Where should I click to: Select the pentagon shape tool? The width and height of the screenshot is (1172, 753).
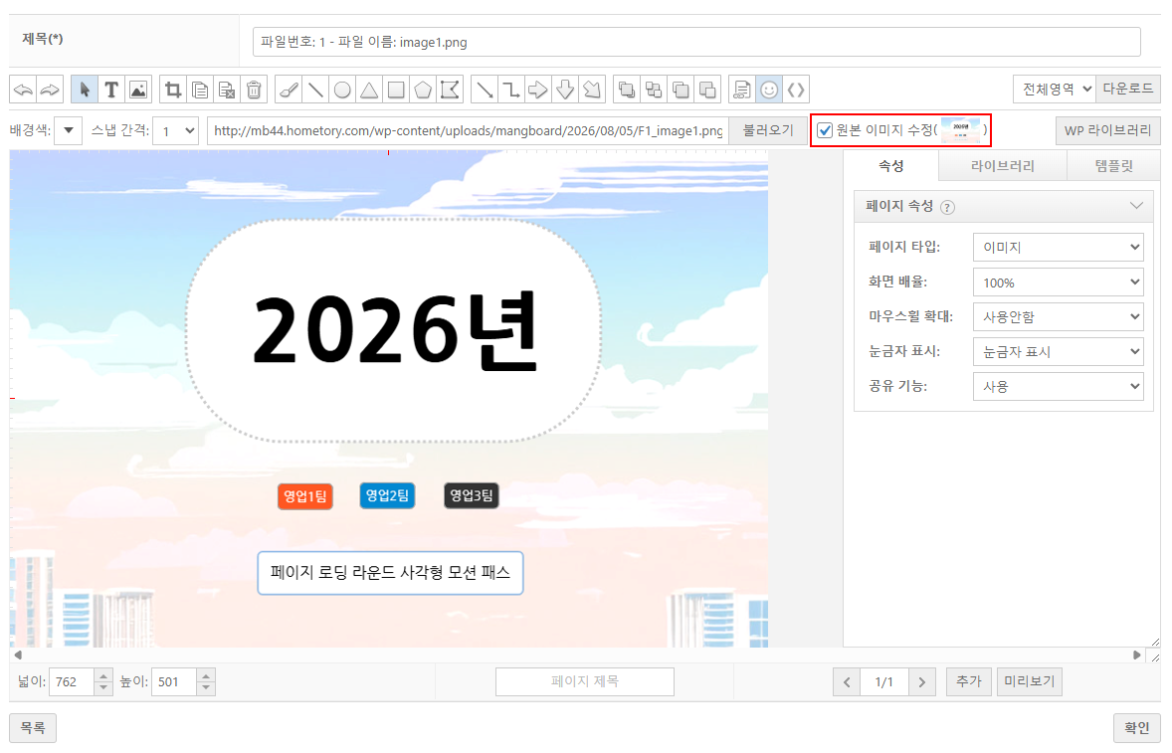coord(423,90)
